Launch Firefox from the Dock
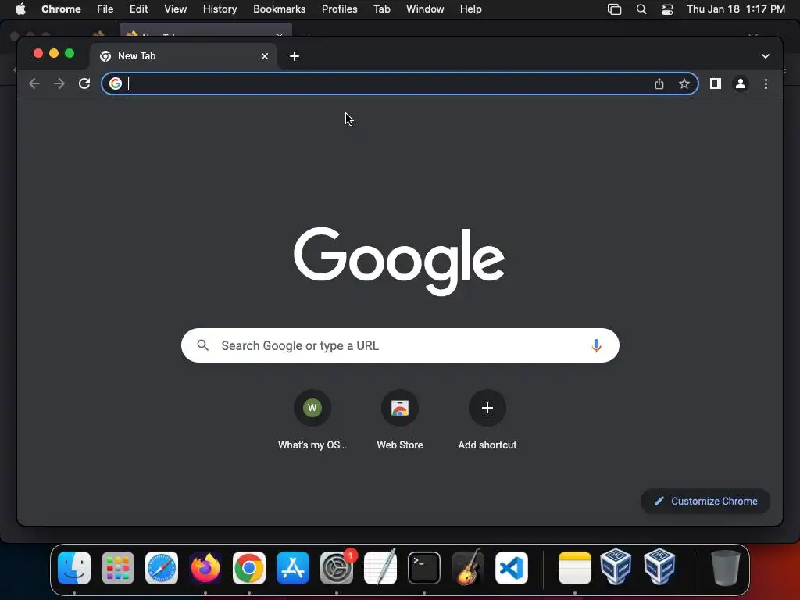Image resolution: width=800 pixels, height=600 pixels. click(x=205, y=568)
